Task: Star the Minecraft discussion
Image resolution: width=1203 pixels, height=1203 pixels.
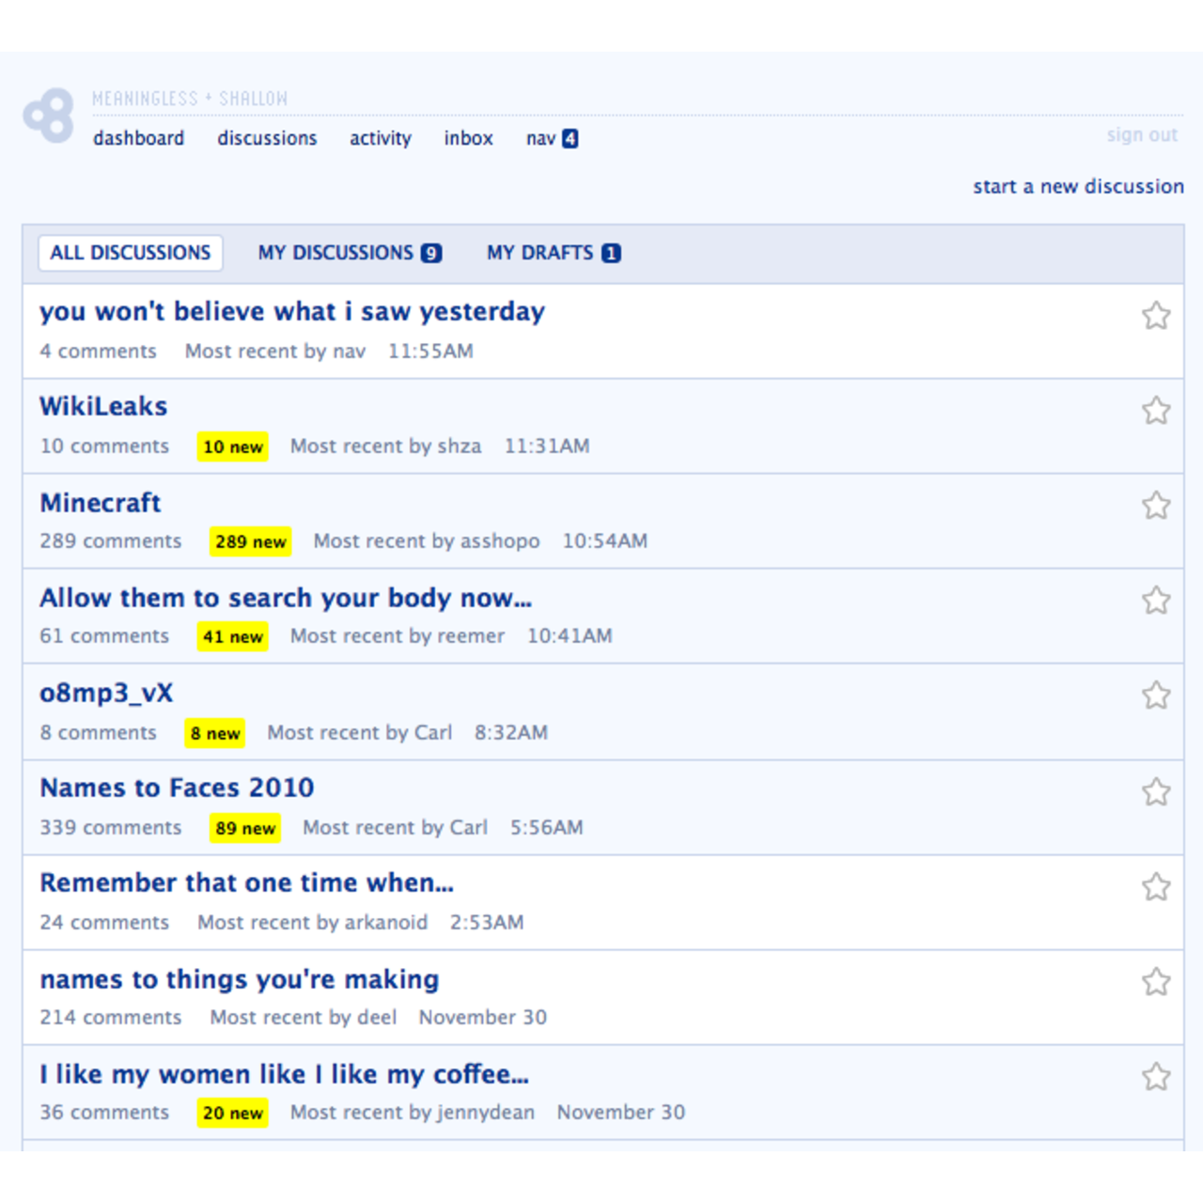Action: coord(1155,506)
